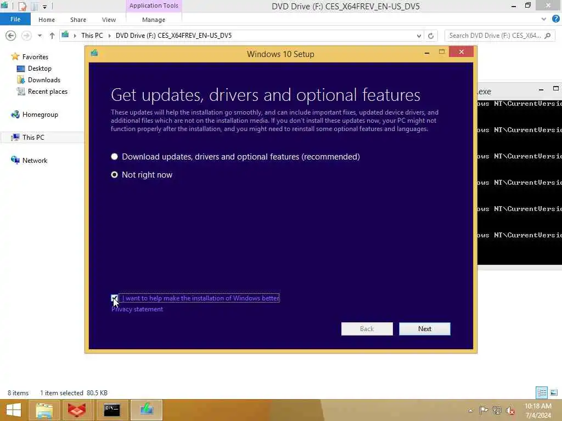Refresh the current folder view

pos(431,36)
